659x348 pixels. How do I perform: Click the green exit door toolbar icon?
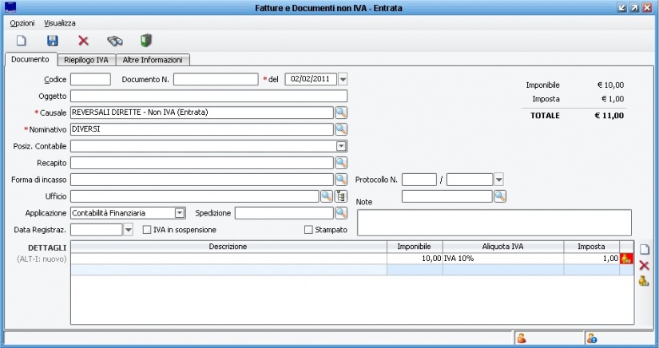(146, 40)
